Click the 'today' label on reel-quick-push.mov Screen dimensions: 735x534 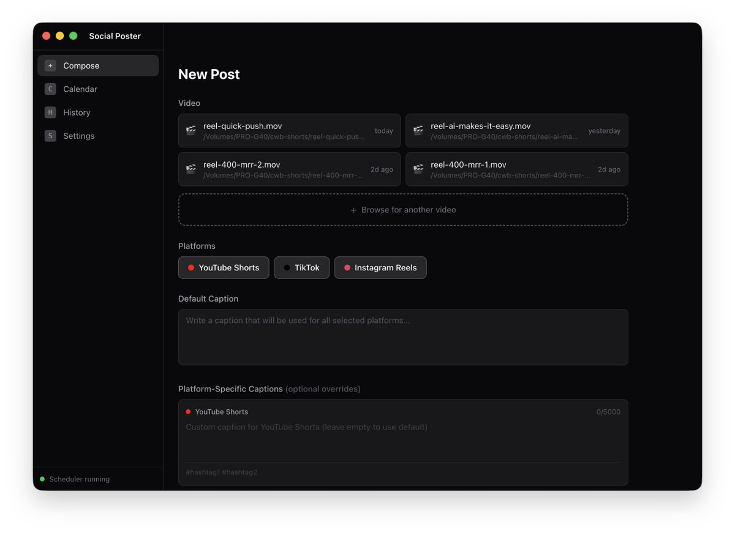tap(384, 131)
